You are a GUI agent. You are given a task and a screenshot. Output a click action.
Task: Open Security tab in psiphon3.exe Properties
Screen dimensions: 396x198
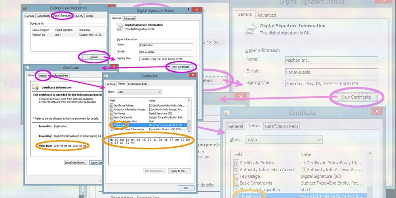[x=79, y=16]
